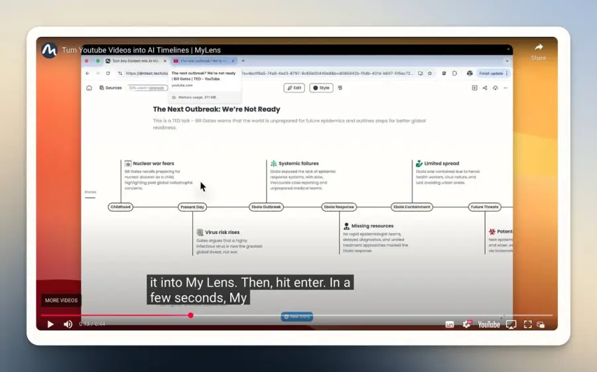Viewport: 597px width, 372px height.
Task: Enter fullscreen mode
Action: pyautogui.click(x=528, y=324)
